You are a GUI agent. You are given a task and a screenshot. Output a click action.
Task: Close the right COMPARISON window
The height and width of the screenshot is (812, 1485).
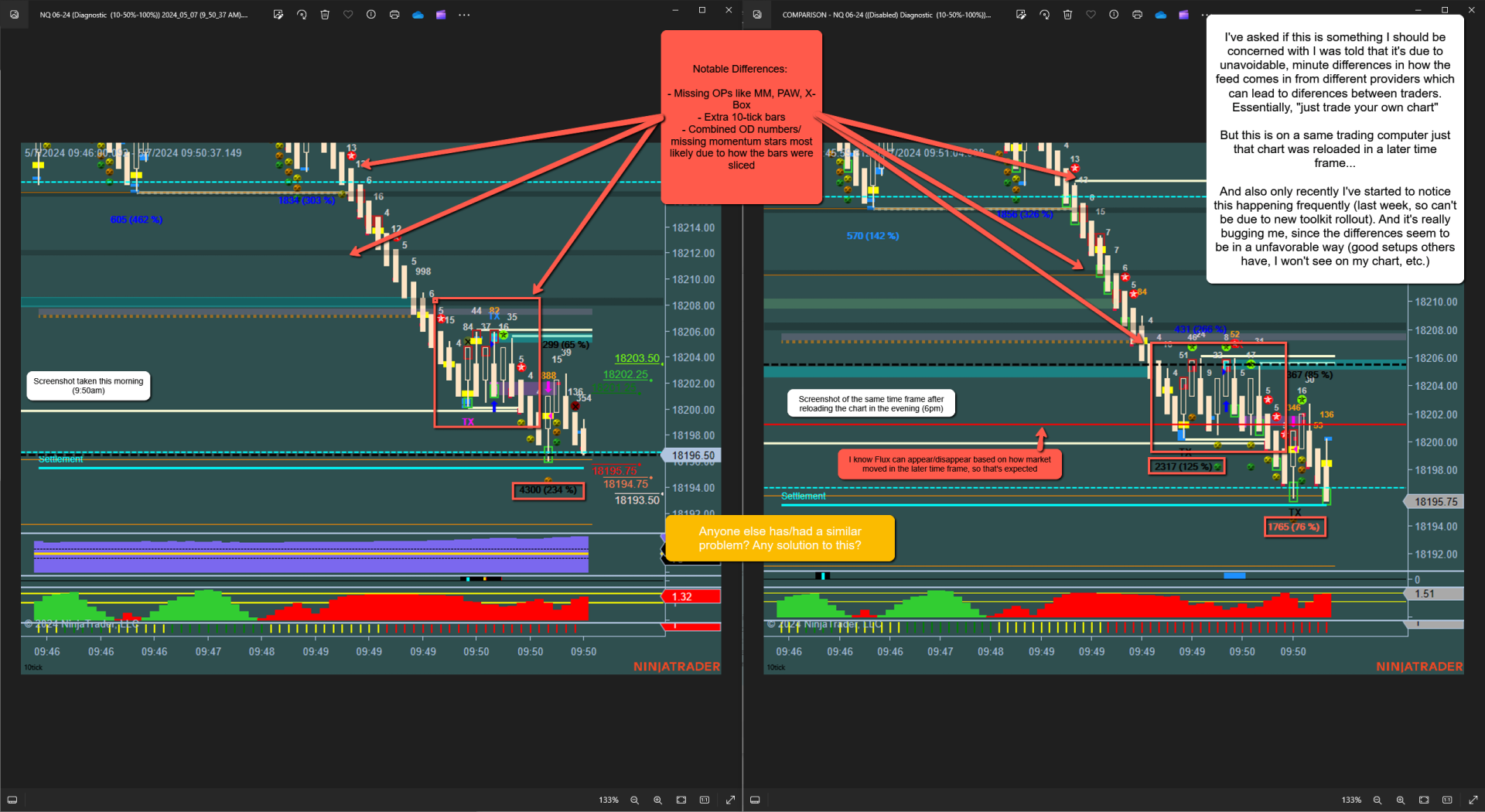1471,10
